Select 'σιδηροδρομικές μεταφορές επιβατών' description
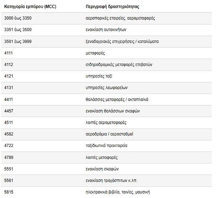Viewport: 218px width, 198px height. [119, 65]
